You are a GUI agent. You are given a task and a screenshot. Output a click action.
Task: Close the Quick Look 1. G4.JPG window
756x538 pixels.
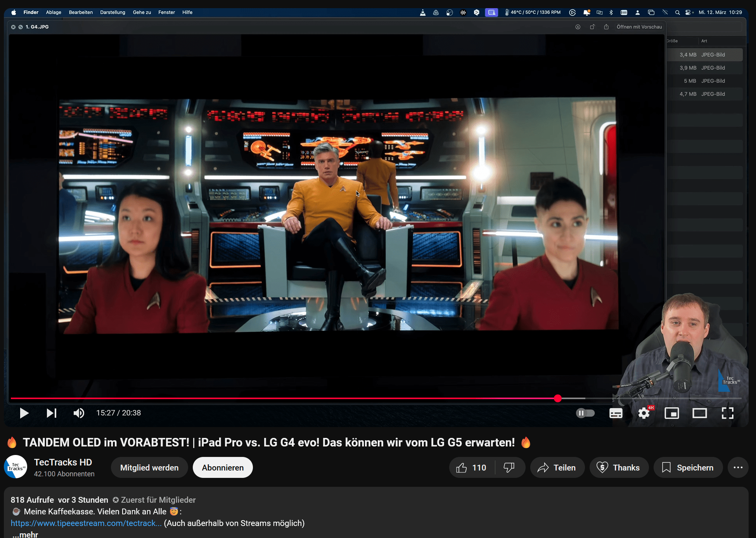pos(13,27)
